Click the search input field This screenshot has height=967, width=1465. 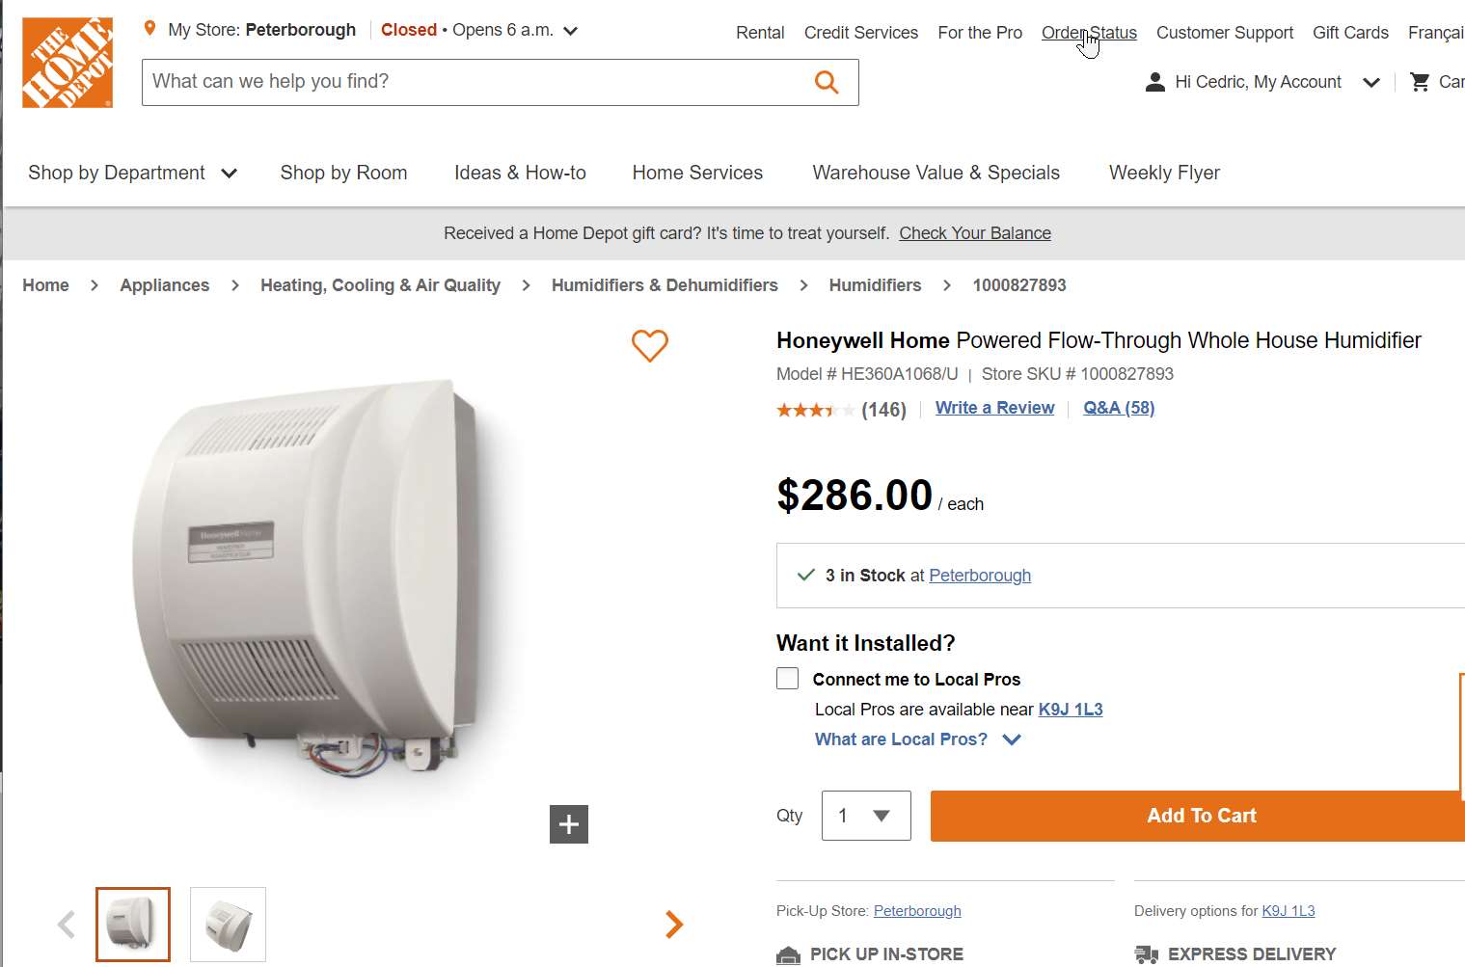pos(473,82)
